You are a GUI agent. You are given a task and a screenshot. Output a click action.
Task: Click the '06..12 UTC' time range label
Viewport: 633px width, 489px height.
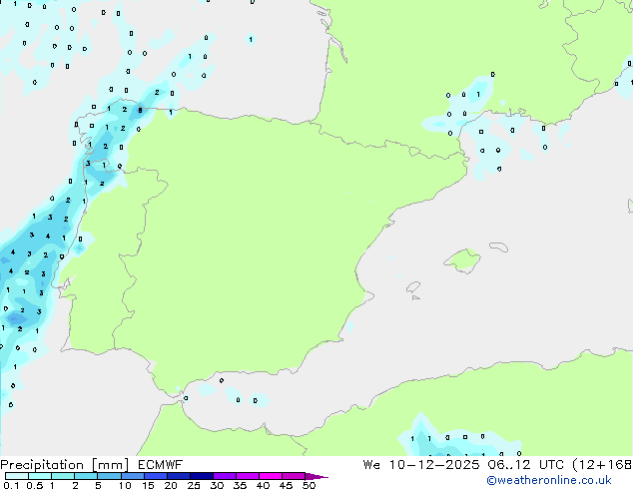click(x=525, y=464)
